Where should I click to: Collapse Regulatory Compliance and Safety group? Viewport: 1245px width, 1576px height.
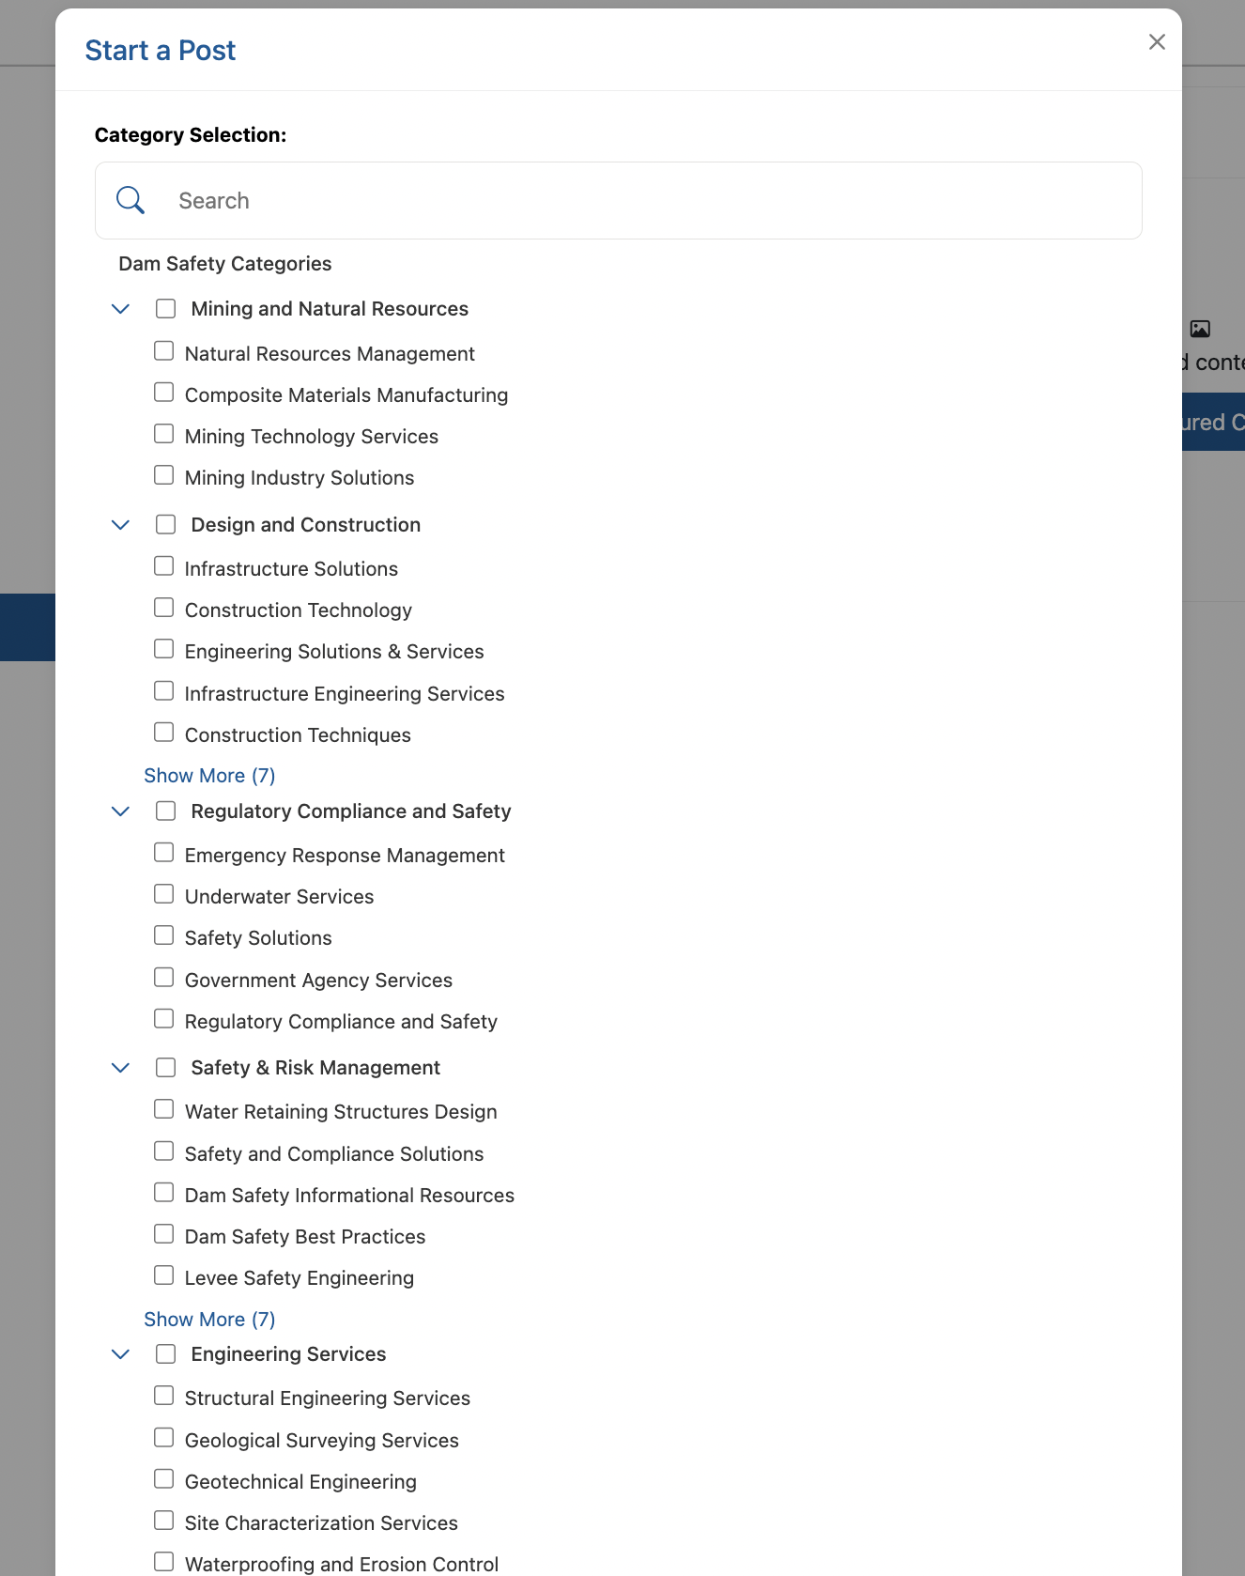point(120,811)
